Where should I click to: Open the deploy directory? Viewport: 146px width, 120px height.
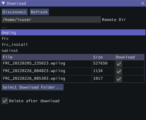(x=73, y=32)
